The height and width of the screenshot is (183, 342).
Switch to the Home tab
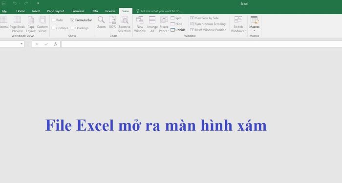[x=21, y=11]
